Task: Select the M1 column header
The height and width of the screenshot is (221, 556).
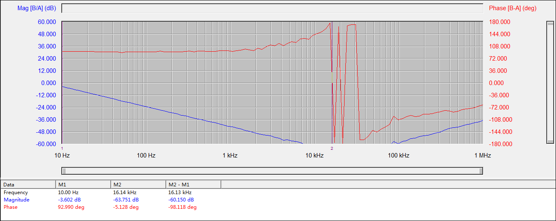Action: click(83, 184)
